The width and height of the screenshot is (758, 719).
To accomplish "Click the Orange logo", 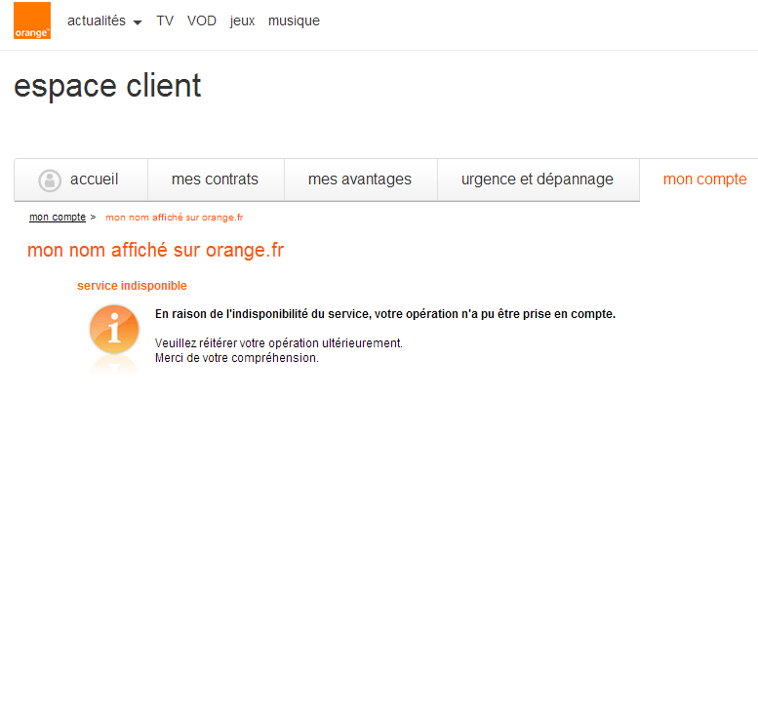I will 32,20.
